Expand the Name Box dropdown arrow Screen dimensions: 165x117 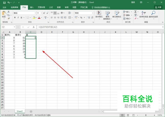click(14, 27)
